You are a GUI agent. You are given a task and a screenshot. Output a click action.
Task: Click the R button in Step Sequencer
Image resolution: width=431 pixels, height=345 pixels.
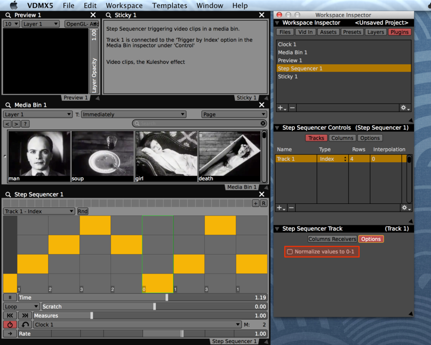click(264, 203)
